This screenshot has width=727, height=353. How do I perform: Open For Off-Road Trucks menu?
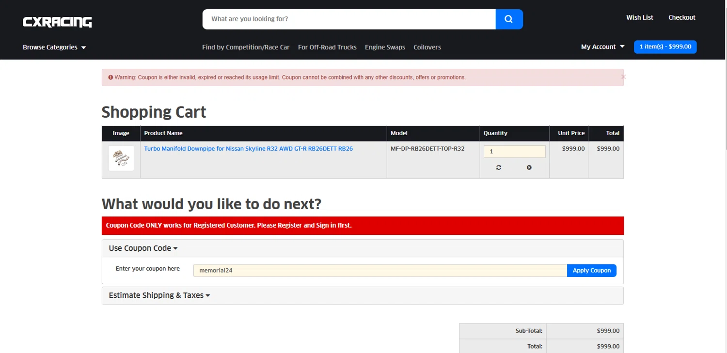327,47
